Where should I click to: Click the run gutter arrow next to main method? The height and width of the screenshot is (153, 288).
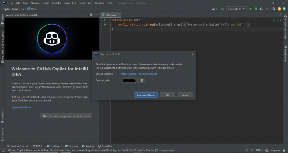pos(105,24)
